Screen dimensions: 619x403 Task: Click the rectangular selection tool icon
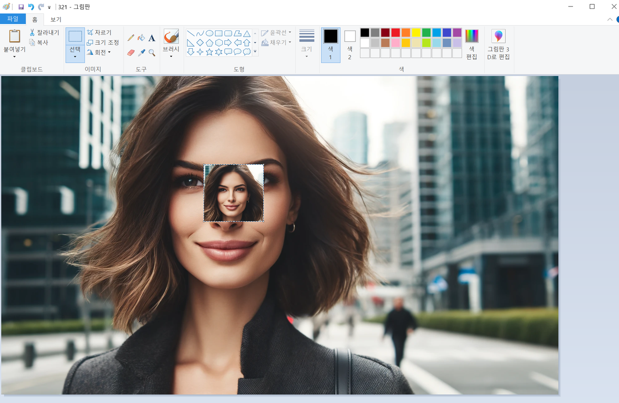click(75, 36)
